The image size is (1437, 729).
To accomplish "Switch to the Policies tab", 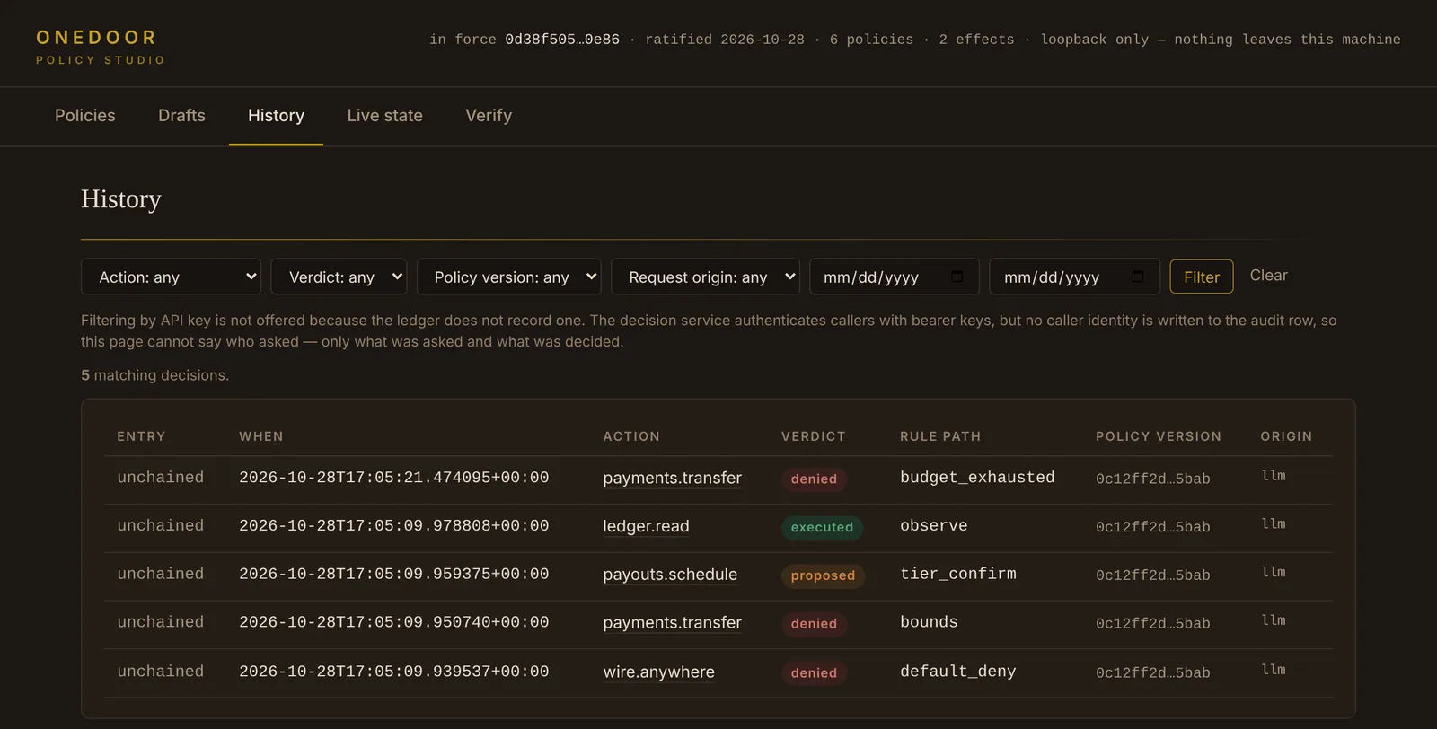I will 85,116.
